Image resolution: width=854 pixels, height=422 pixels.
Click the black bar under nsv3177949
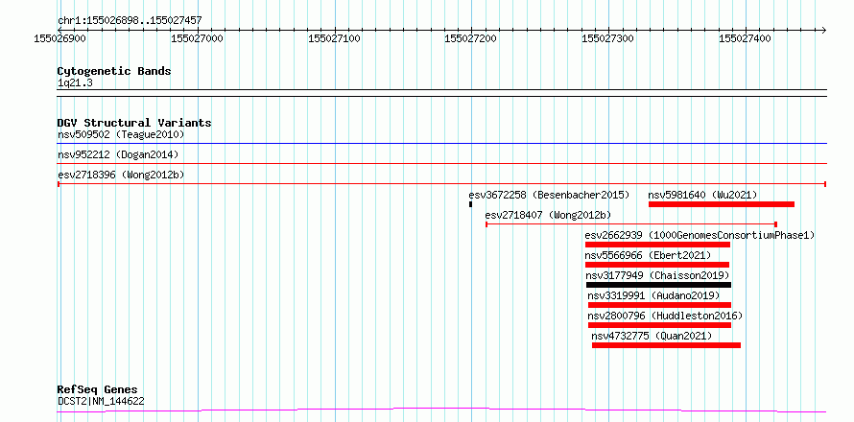click(658, 285)
